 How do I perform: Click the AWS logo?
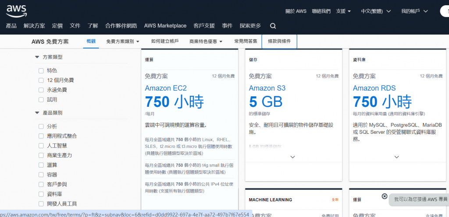[x=16, y=11]
